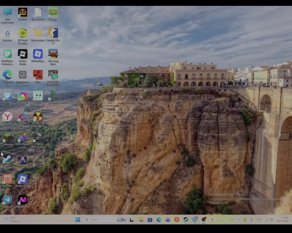Launch 360 Total Security from the desktop
Image resolution: width=292 pixels, height=233 pixels.
(23, 36)
